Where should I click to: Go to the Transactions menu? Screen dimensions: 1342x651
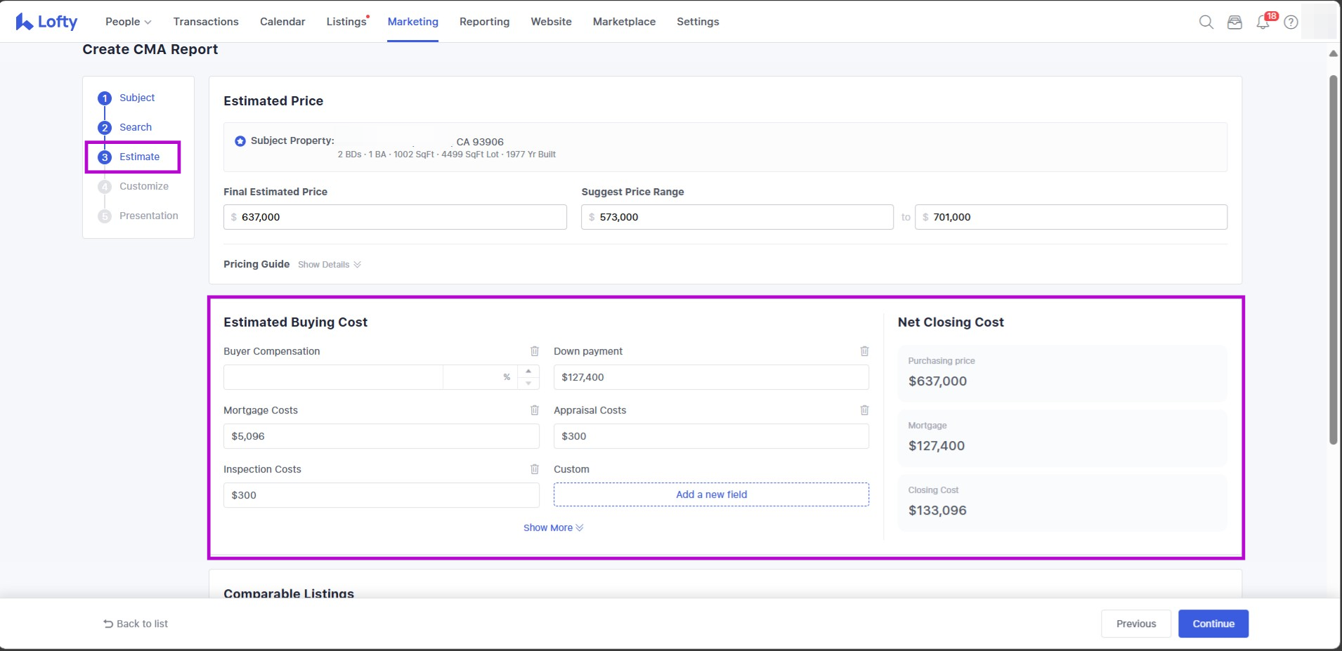(206, 22)
